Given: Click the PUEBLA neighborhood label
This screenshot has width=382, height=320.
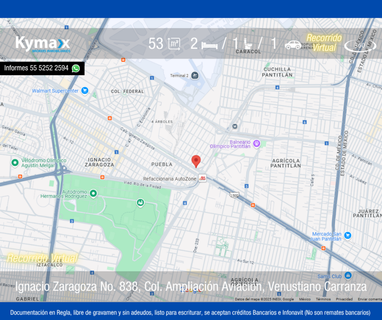Looking at the screenshot, I should (162, 164).
